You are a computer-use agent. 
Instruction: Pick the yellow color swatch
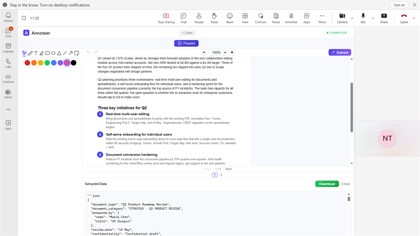tap(41, 63)
